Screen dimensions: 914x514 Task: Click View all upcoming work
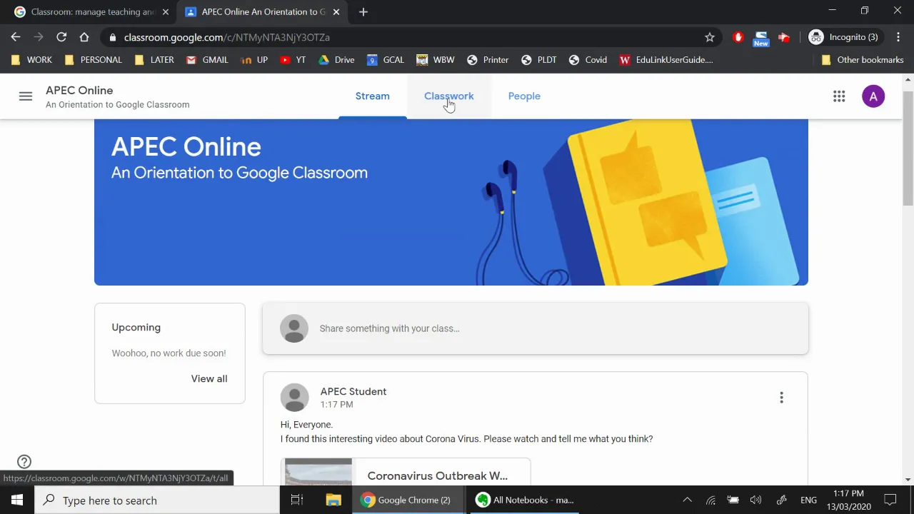(209, 379)
